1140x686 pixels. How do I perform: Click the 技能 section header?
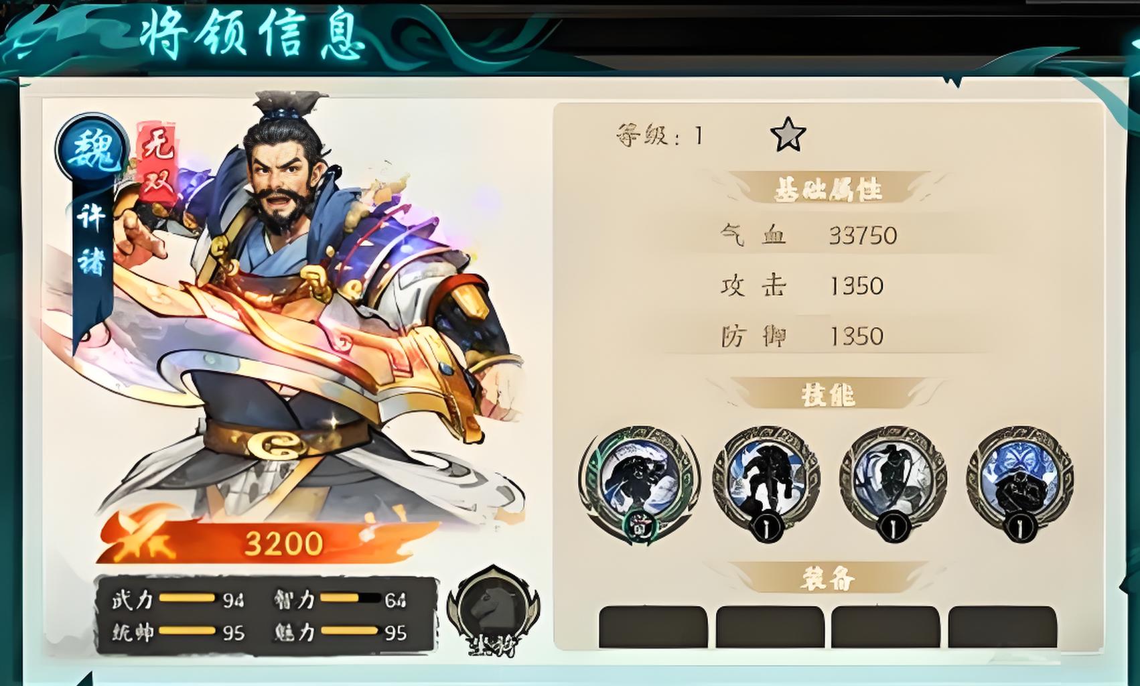coord(828,394)
